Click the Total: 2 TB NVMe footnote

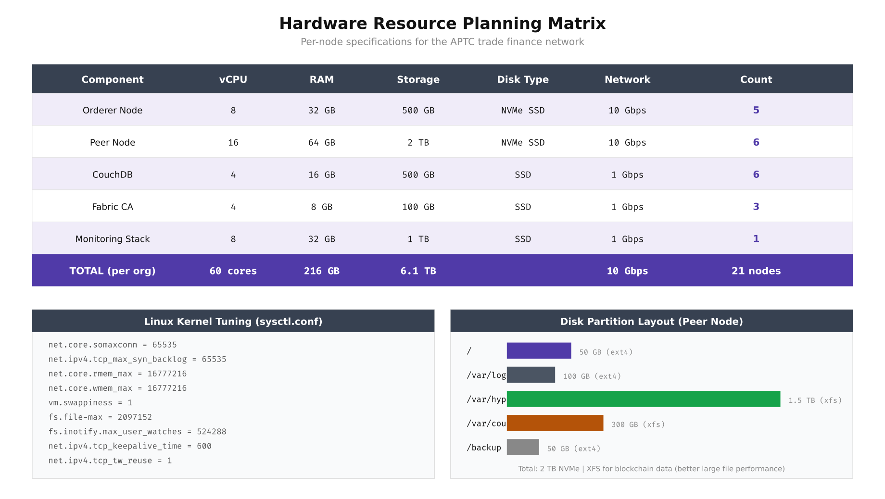pos(651,468)
